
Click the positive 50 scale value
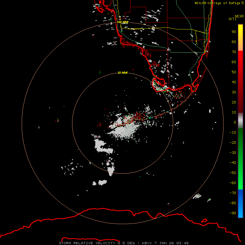coord(234,72)
